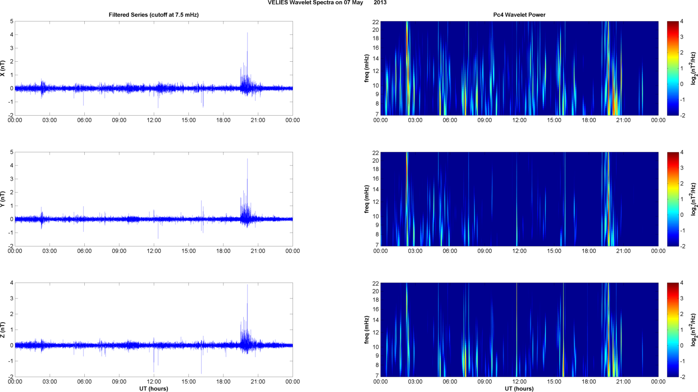Click freq (mHz) label of top wavelet plot
698x392 pixels.
point(367,68)
